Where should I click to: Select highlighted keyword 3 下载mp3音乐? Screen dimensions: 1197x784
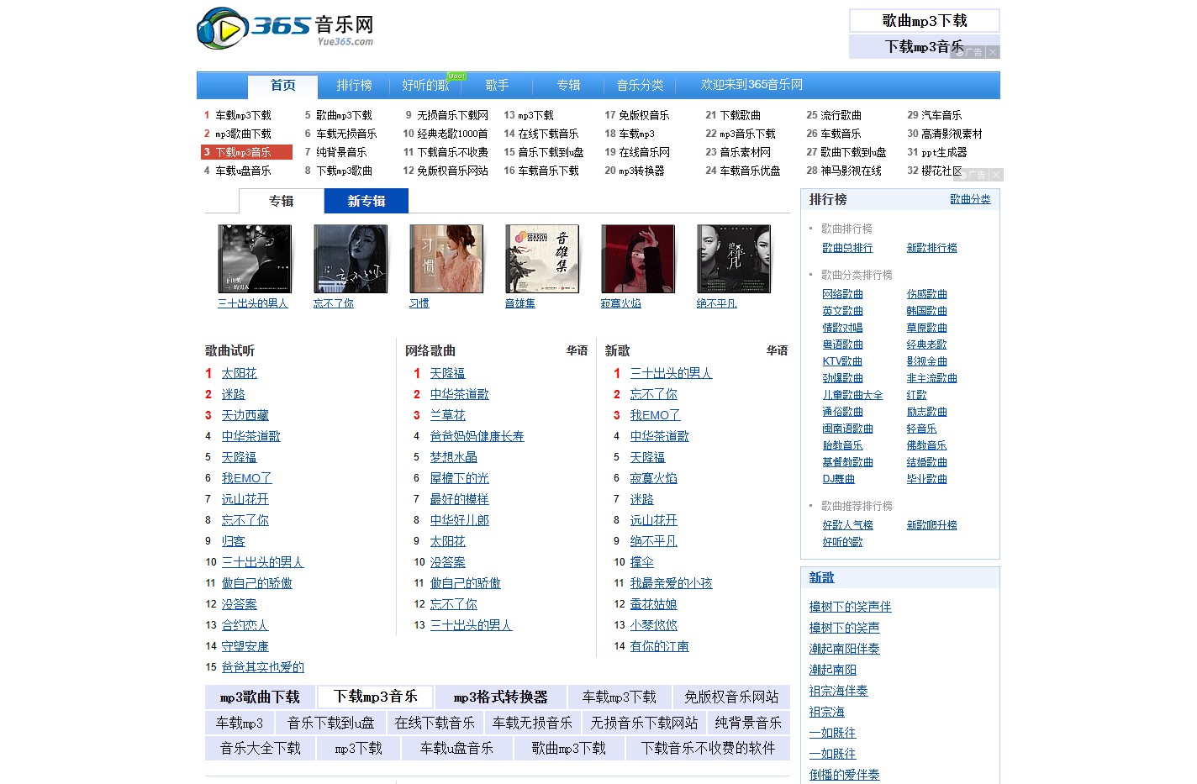[x=246, y=152]
